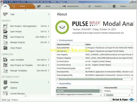This screenshot has height=102, width=137.
Task: Click the Measurement tab icon
Action: click(x=64, y=6)
